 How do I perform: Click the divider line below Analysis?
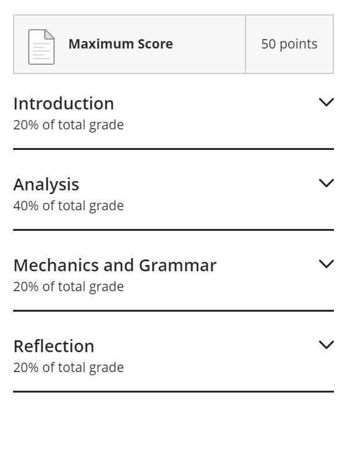173,230
